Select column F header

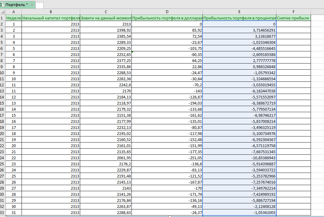(293, 12)
